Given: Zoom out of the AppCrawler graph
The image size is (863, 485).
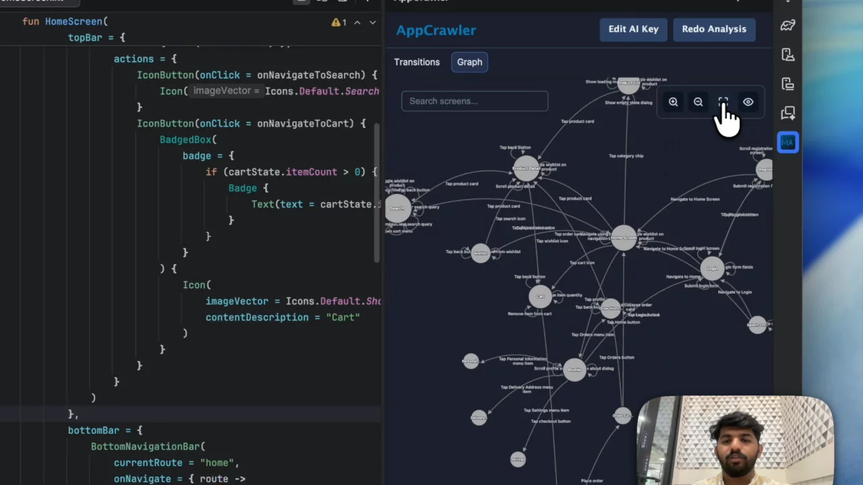Looking at the screenshot, I should (x=698, y=102).
